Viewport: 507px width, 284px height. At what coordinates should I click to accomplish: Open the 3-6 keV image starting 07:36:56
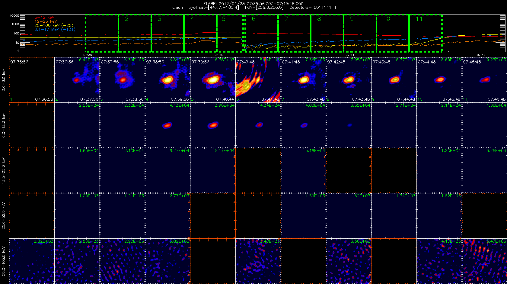[77, 80]
